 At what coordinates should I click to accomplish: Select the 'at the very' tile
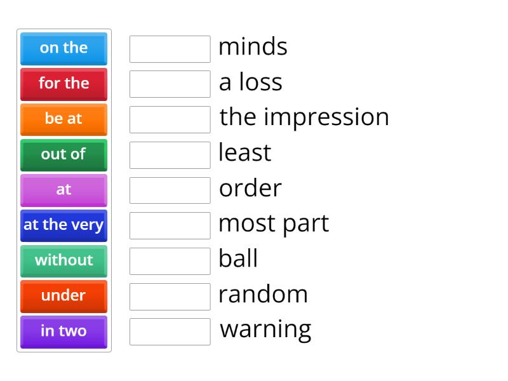63,225
